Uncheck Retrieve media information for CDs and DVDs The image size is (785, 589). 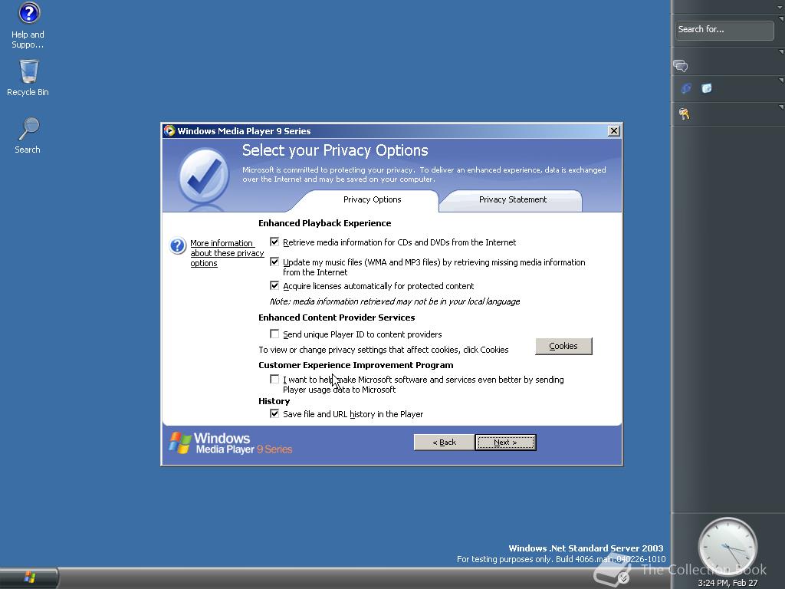pyautogui.click(x=274, y=242)
